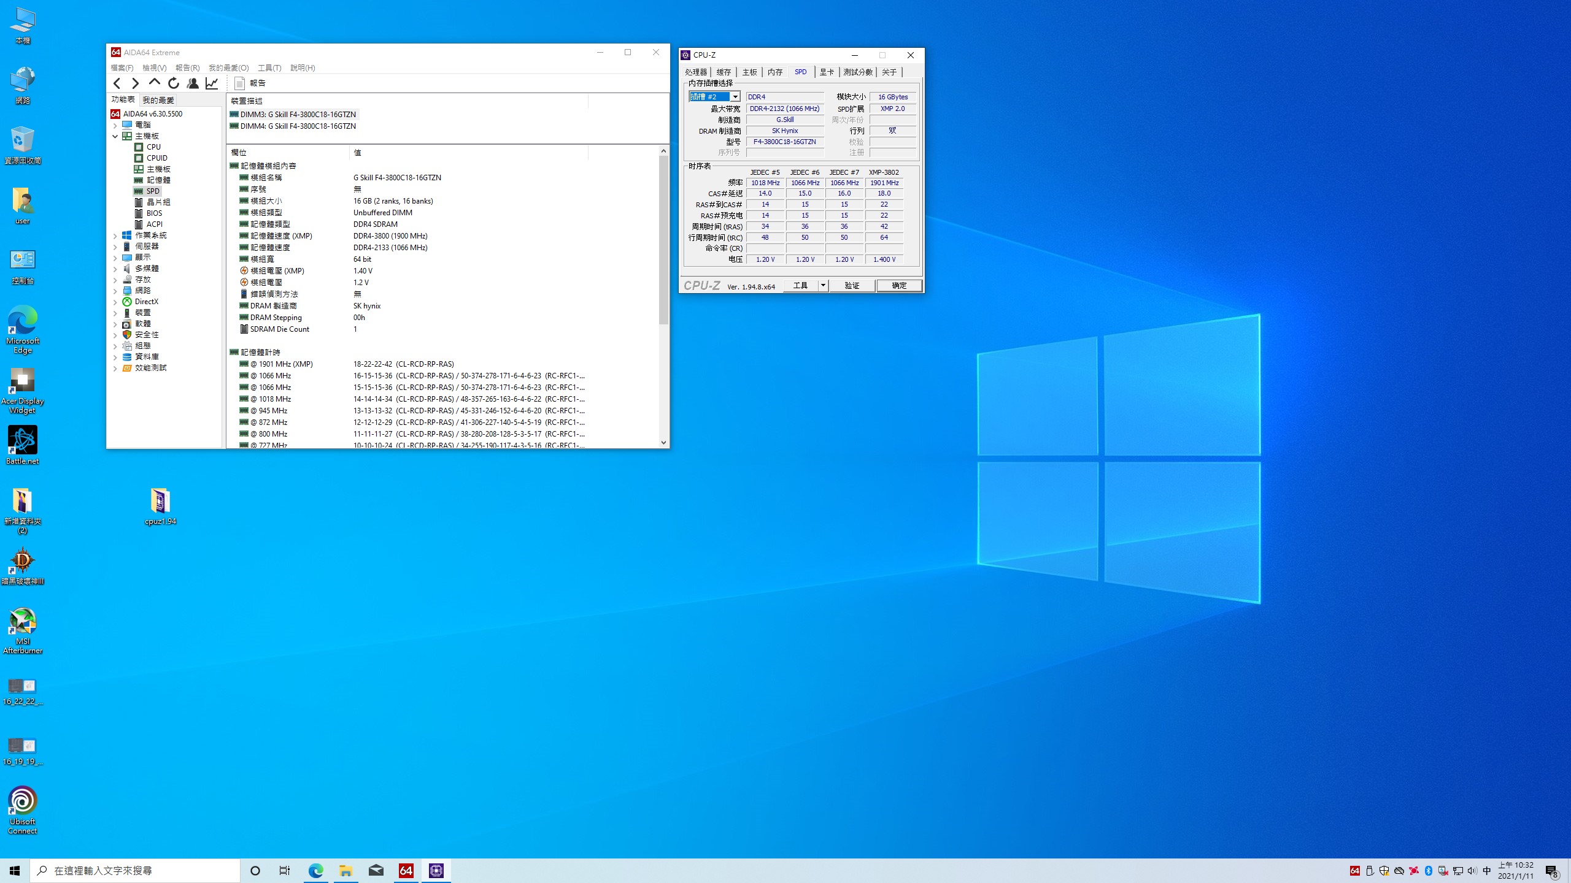Viewport: 1571px width, 883px height.
Task: Select CPUID item in AIDA64 tree
Action: click(x=156, y=158)
